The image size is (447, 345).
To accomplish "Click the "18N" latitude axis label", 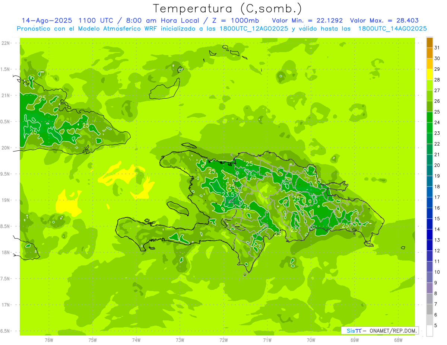I will [5, 252].
